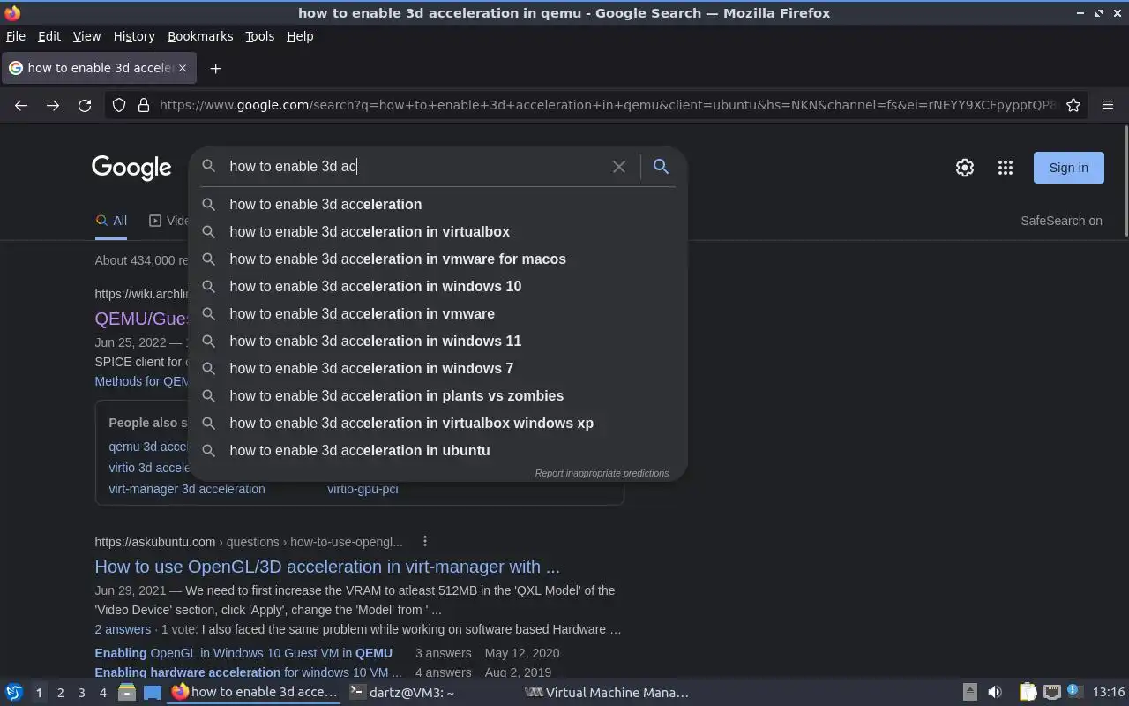Choose suggestion 'in plants vs zombies'
This screenshot has height=706, width=1129.
[437, 395]
